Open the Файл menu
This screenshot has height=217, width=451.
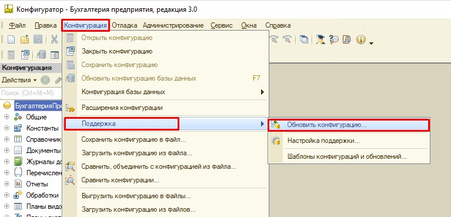[x=17, y=25]
